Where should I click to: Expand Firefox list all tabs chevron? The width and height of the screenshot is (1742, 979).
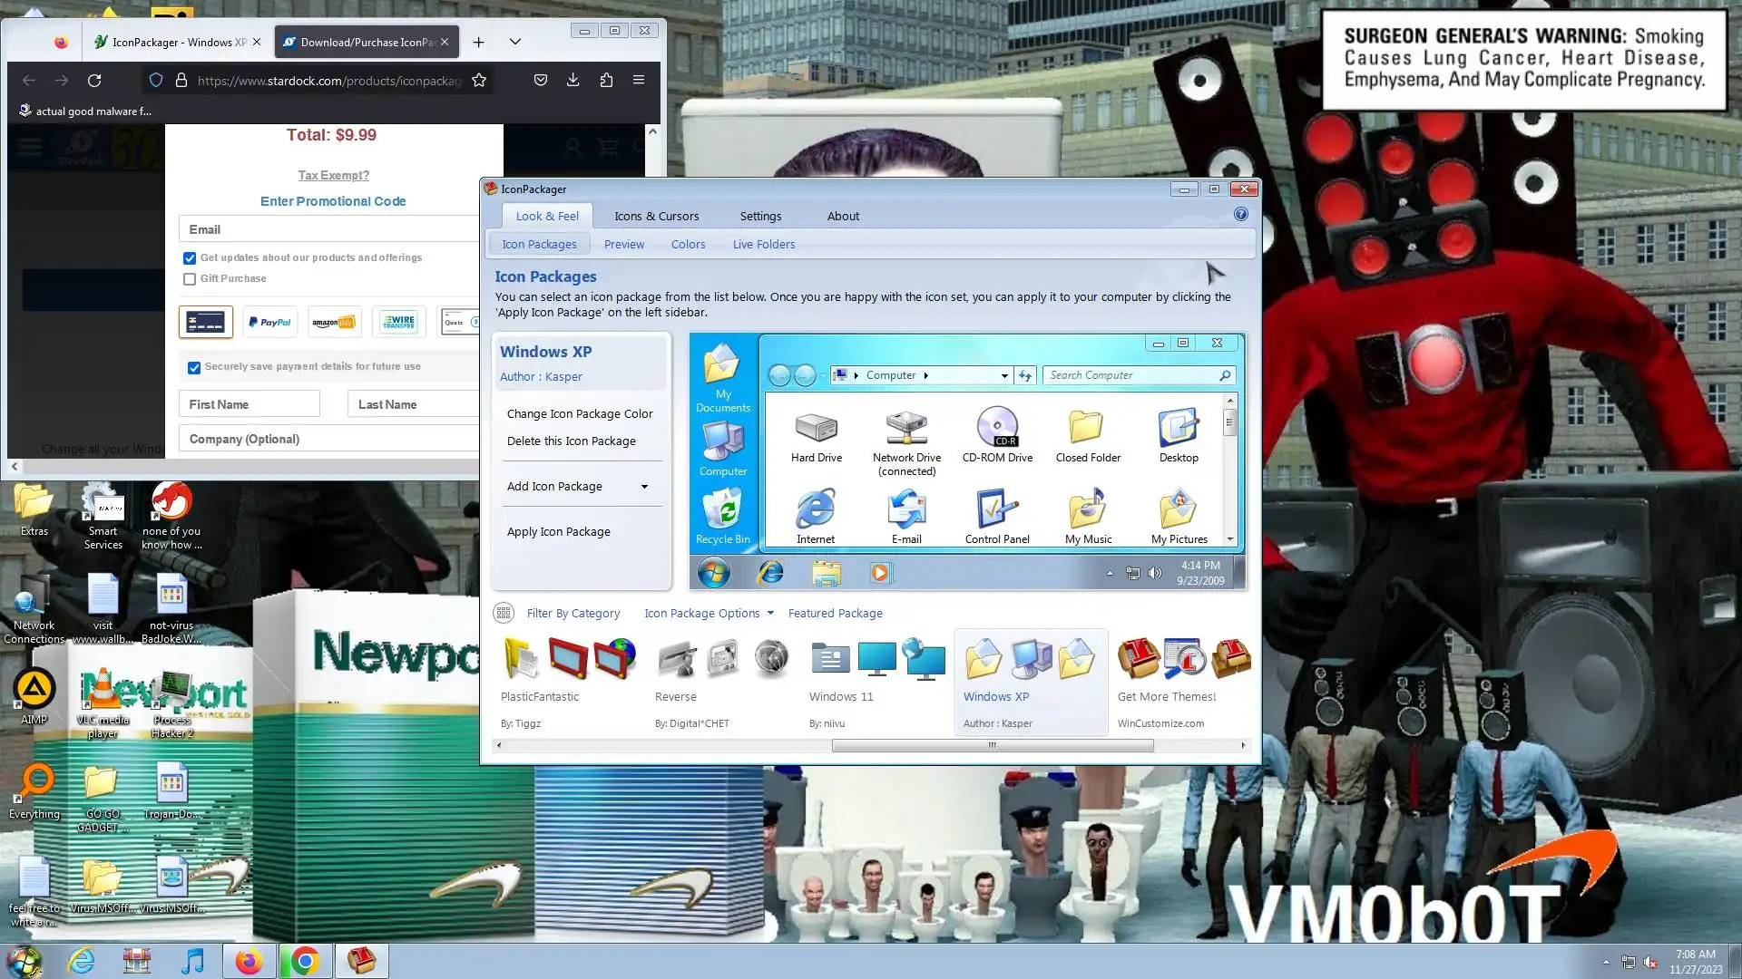514,42
